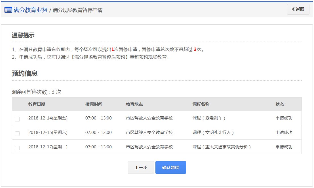Select the 2018-12-14(星期五) date cell
The width and height of the screenshot is (314, 188).
coord(48,118)
